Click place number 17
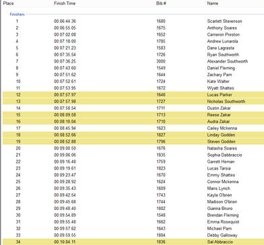The width and height of the screenshot is (264, 245). coord(18,129)
